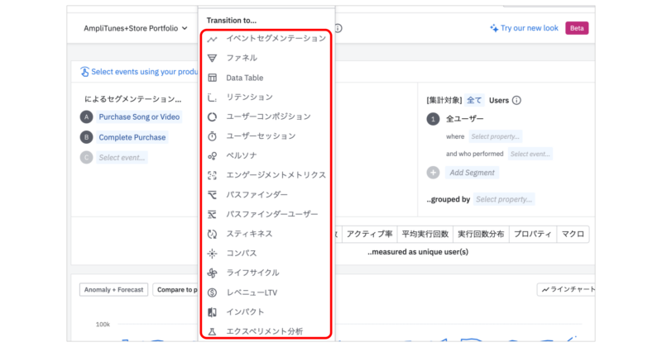Click the hand pointer icon beside Select events

84,72
